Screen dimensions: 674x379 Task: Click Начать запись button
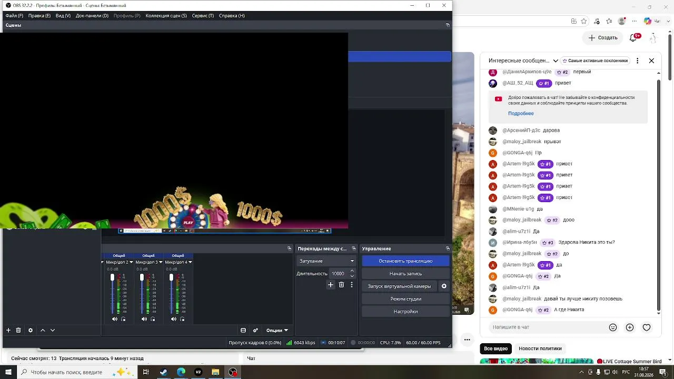[x=405, y=274]
